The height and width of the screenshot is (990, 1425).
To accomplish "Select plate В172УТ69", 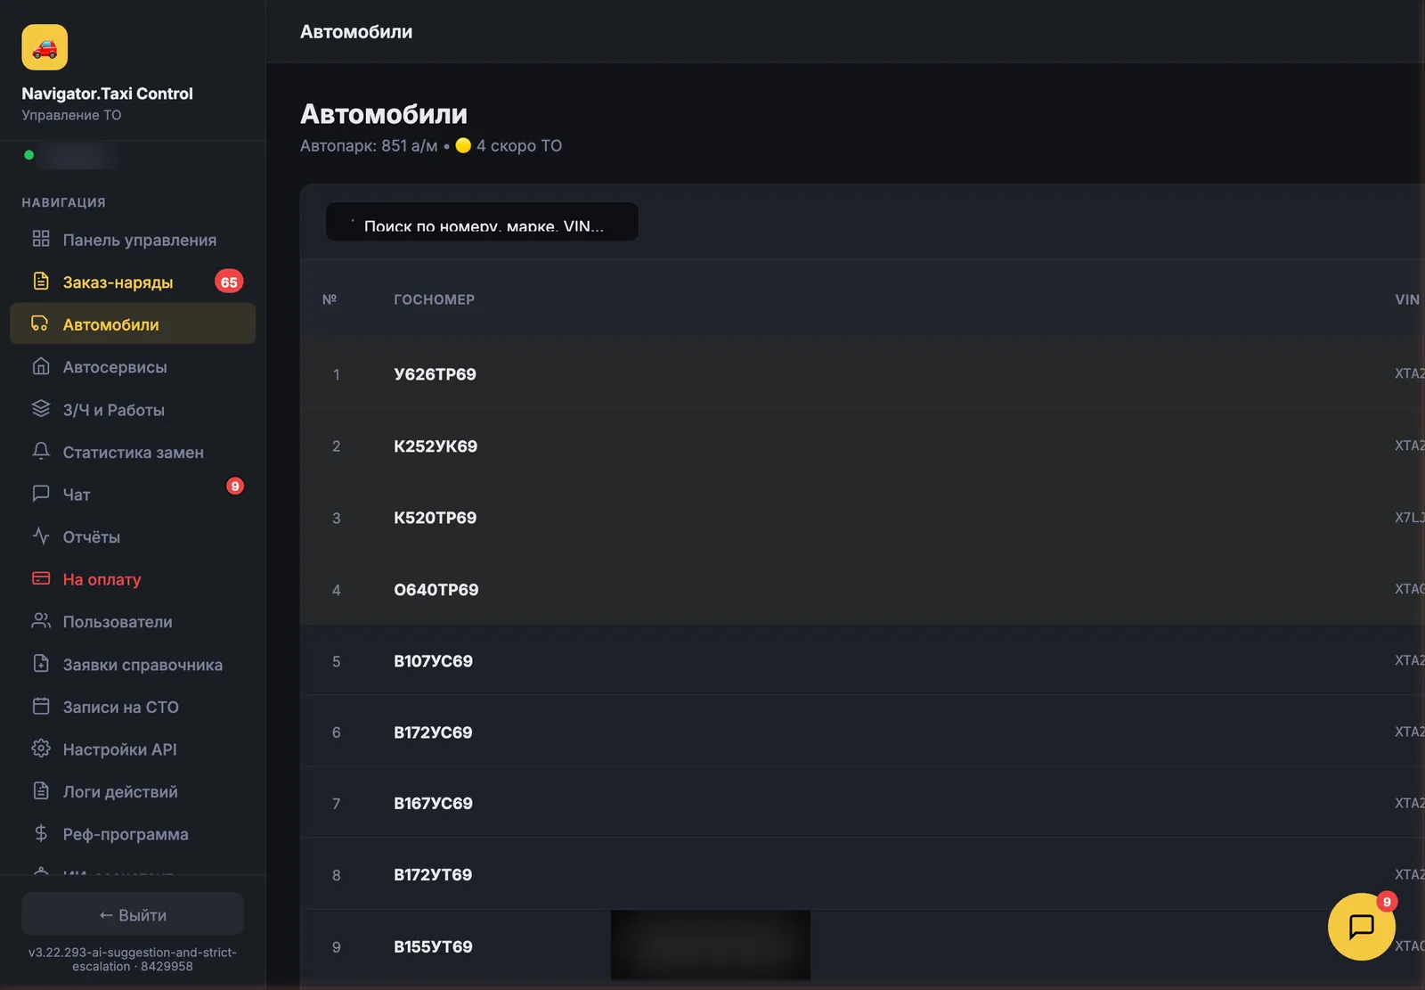I will click(434, 875).
